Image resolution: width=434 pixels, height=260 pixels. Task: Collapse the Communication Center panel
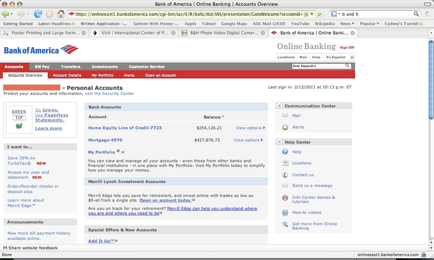[279, 106]
